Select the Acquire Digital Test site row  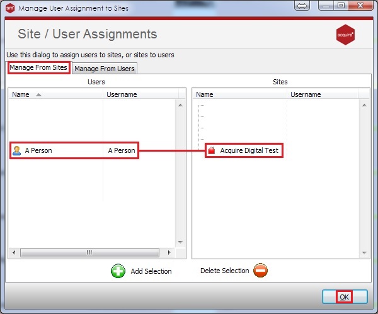(244, 150)
